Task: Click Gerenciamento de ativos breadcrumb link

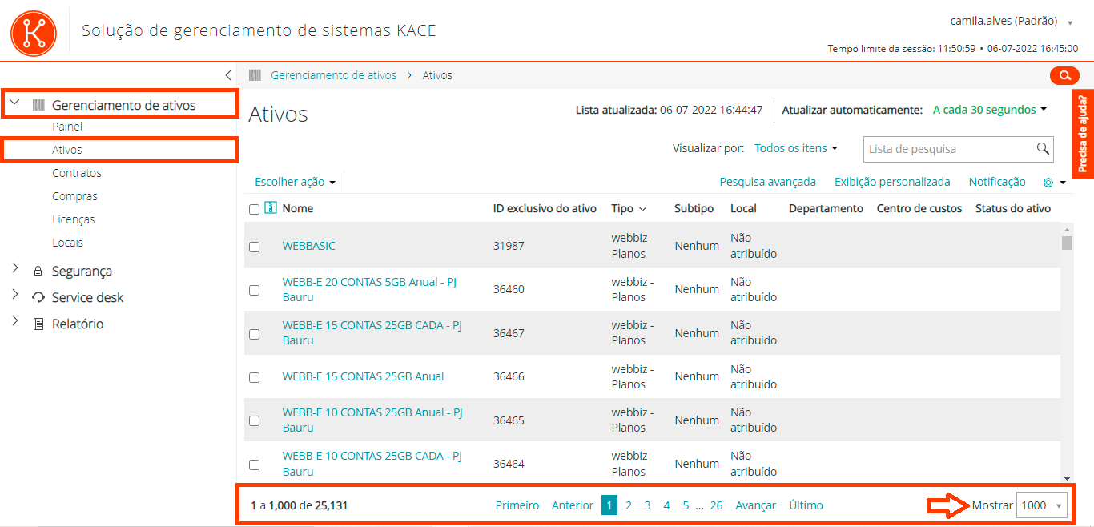Action: pyautogui.click(x=334, y=75)
